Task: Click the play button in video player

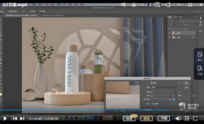Action: pyautogui.click(x=5, y=118)
